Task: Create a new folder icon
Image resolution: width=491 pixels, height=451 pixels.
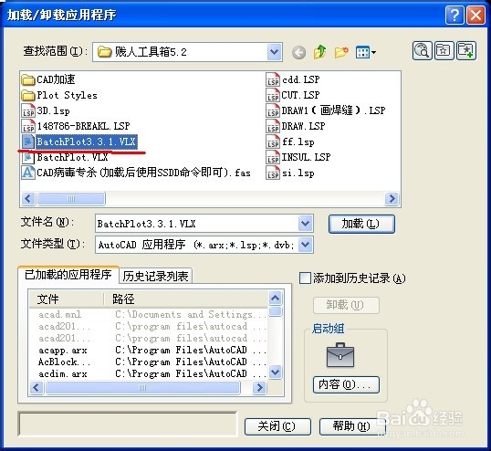Action: (341, 52)
